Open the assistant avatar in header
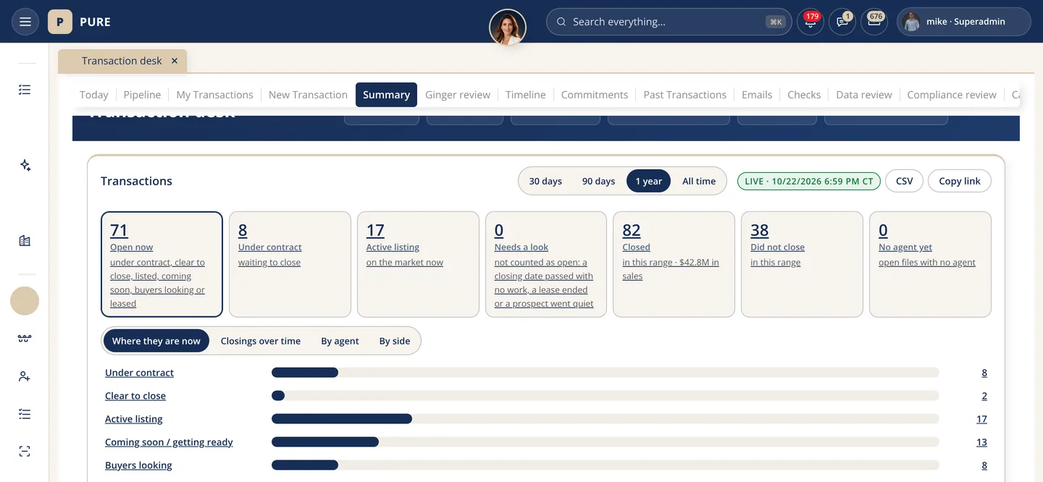This screenshot has width=1043, height=482. click(508, 28)
